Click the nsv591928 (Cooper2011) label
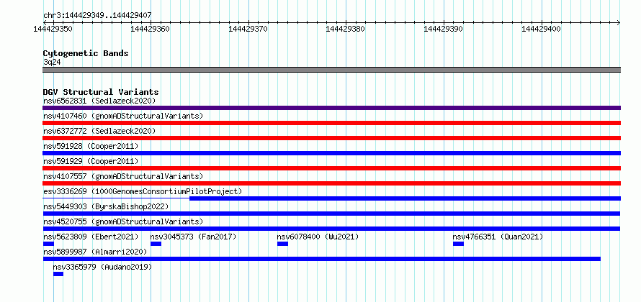This screenshot has width=641, height=302. (x=91, y=146)
